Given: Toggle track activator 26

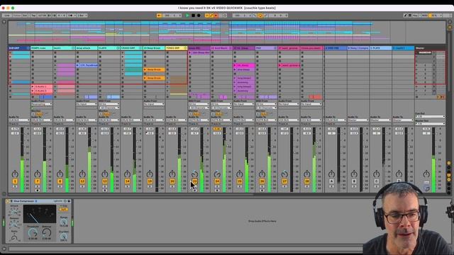Looking at the screenshot, I should tap(262, 181).
